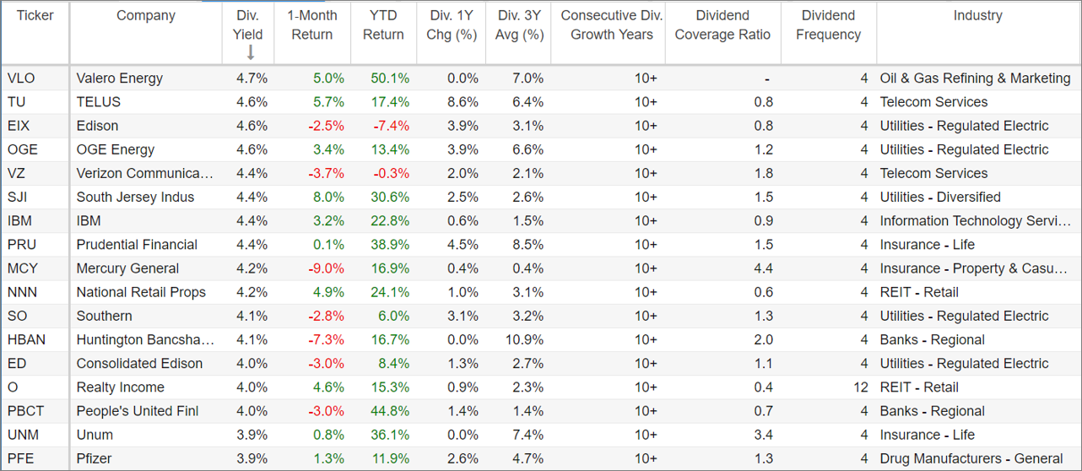Click Dividend Coverage Ratio column header
The image size is (1082, 471).
tap(723, 25)
